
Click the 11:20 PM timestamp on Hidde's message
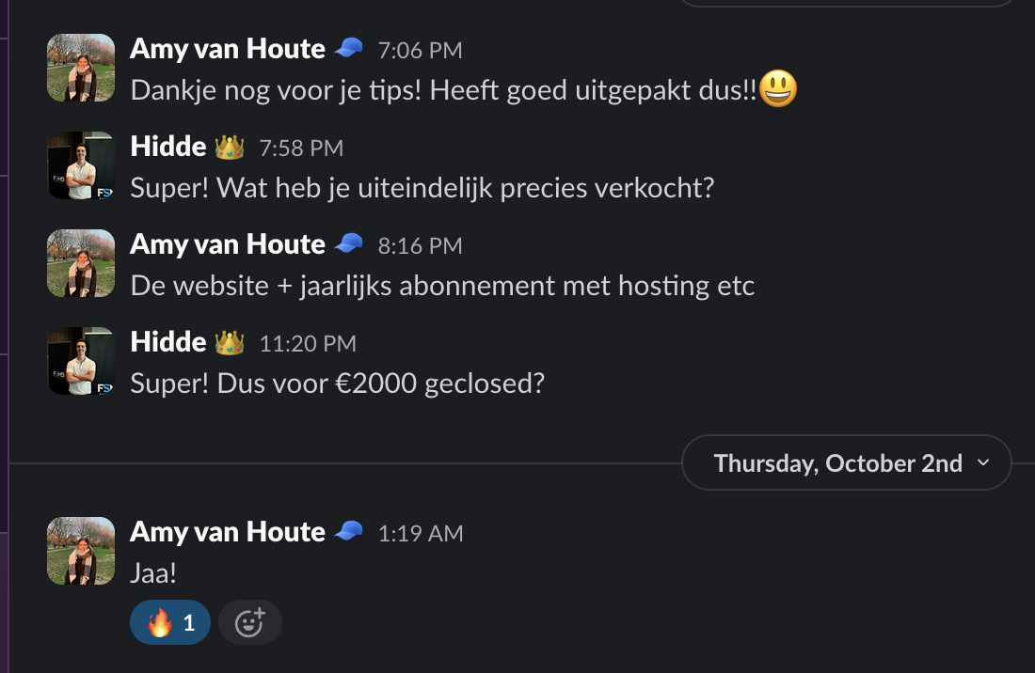coord(308,343)
